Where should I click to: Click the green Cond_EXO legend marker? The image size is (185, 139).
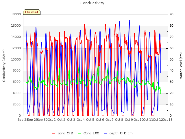(x=79, y=134)
